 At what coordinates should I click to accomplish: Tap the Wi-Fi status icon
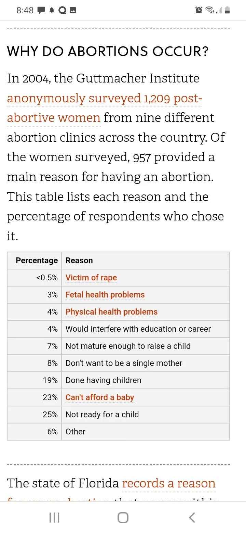209,10
